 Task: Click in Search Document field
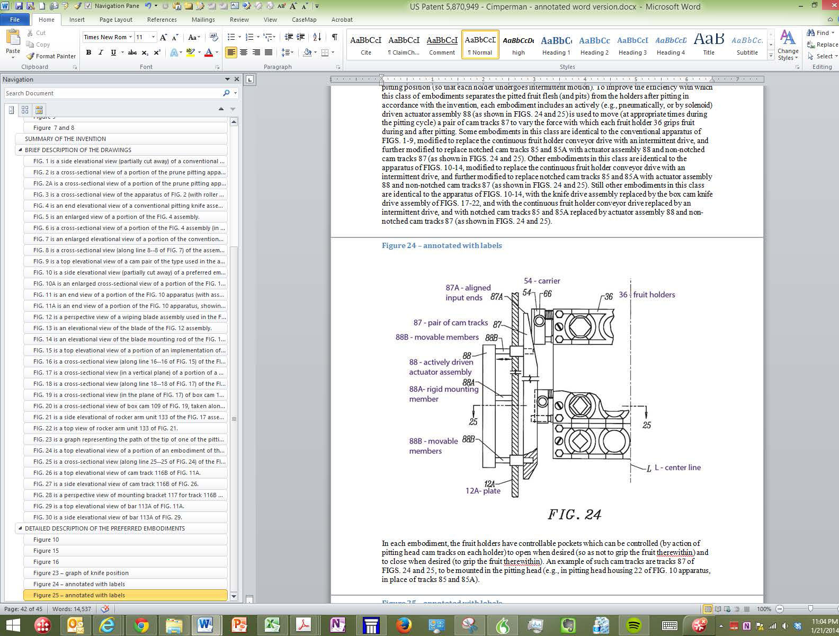(x=113, y=93)
